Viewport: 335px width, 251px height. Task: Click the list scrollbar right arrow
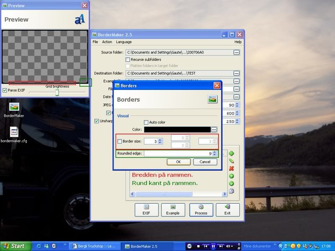(x=224, y=194)
